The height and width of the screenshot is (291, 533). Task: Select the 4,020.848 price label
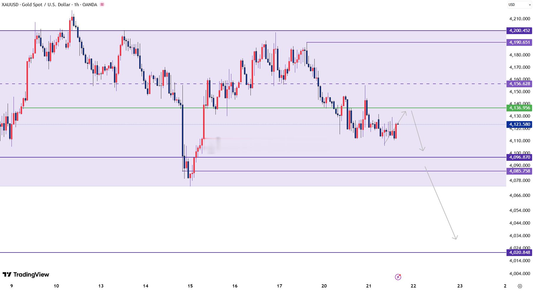pos(519,252)
